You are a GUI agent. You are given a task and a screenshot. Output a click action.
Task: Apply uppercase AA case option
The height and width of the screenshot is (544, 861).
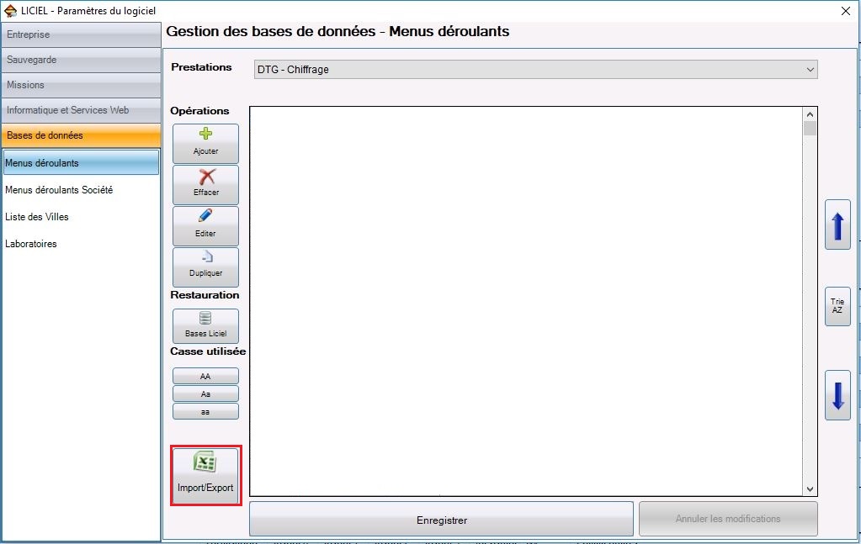coord(205,377)
